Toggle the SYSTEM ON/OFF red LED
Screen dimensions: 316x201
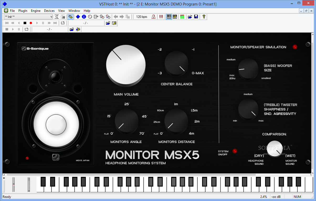click(235, 151)
